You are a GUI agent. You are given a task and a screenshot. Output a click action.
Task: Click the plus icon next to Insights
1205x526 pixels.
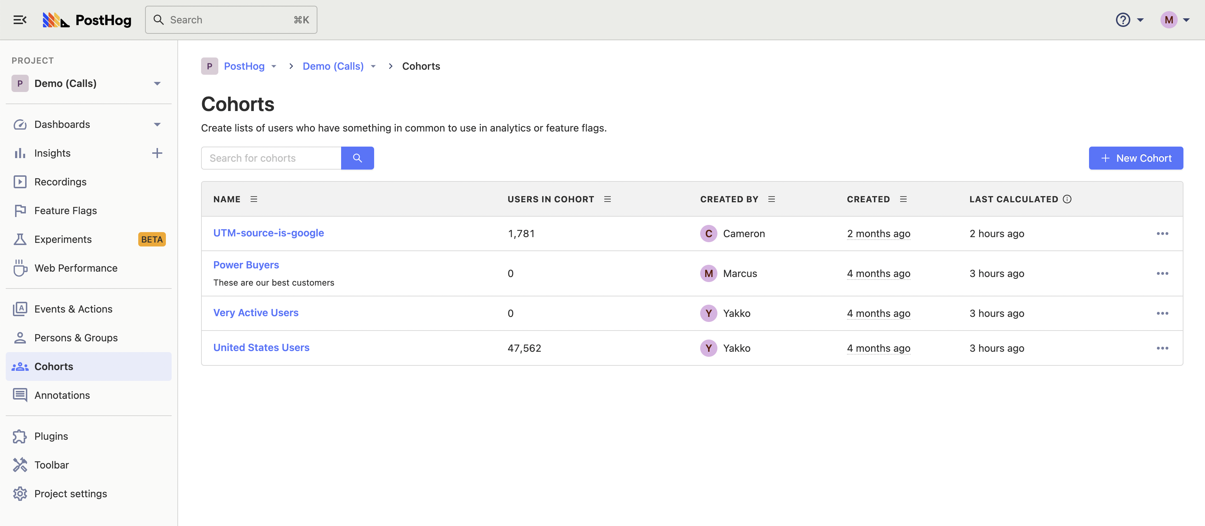157,153
